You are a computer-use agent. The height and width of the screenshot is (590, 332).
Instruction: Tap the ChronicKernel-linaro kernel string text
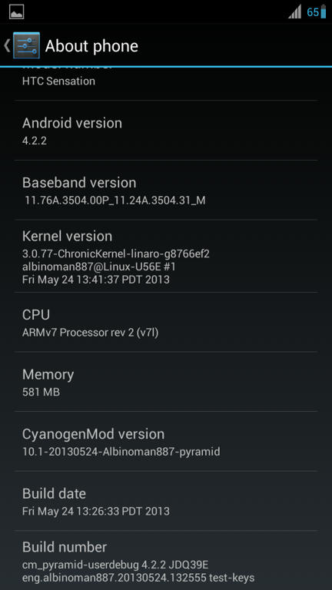(115, 254)
